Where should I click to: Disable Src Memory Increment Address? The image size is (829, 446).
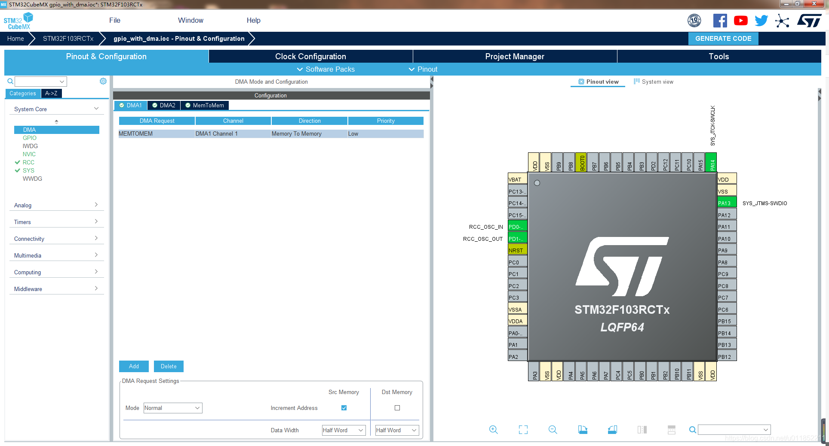coord(344,408)
